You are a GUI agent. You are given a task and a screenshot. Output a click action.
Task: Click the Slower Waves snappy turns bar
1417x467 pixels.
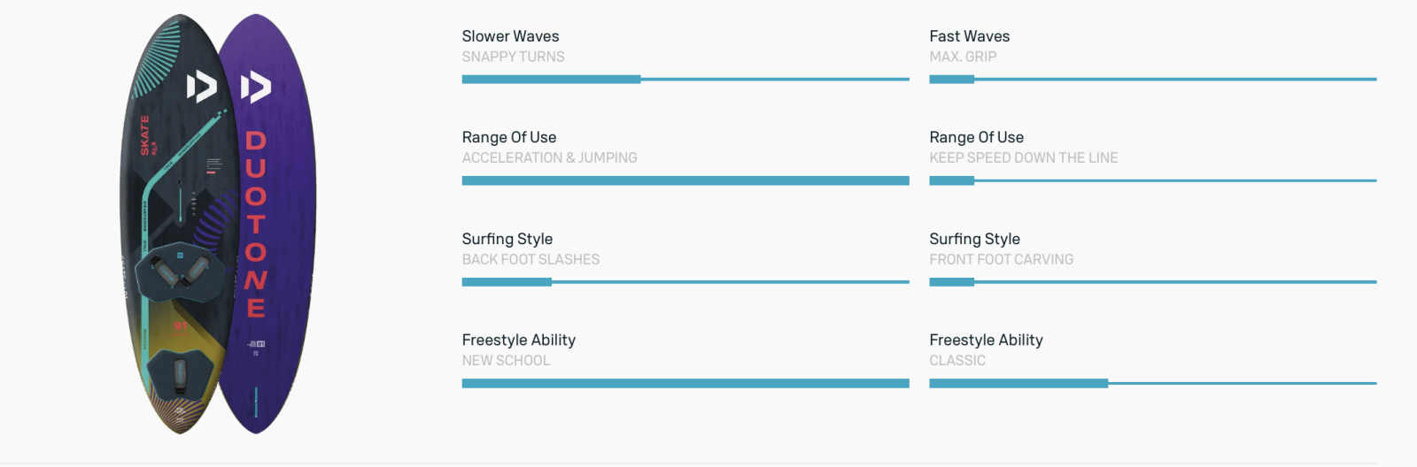(x=685, y=80)
